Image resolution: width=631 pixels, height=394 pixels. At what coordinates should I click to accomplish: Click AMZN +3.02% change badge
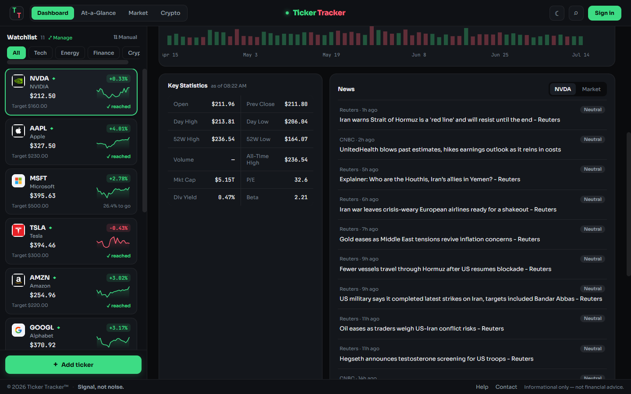[x=118, y=278]
